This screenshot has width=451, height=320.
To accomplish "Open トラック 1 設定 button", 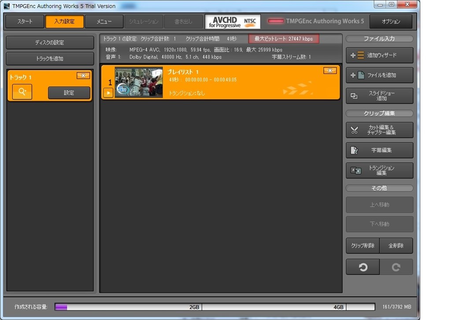I will 69,93.
